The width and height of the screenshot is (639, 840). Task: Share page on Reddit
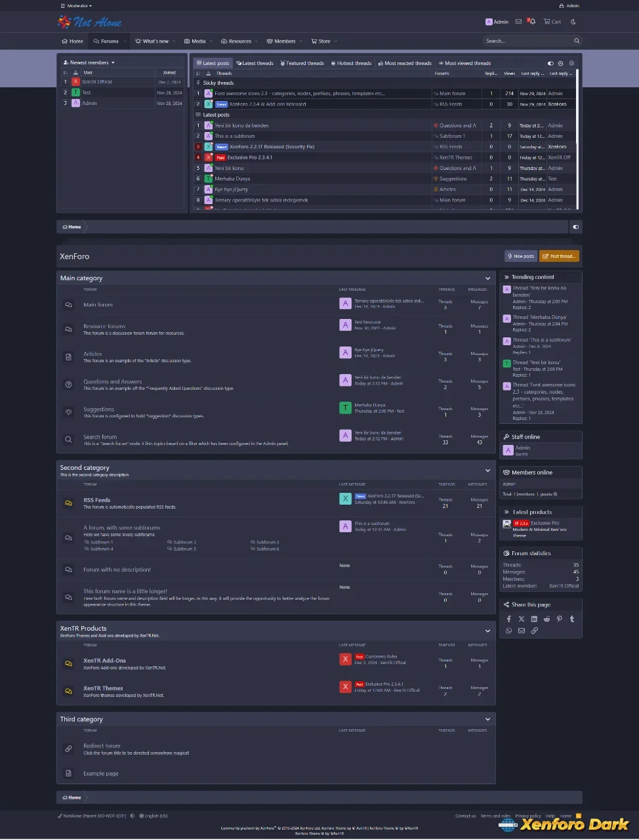pos(546,619)
